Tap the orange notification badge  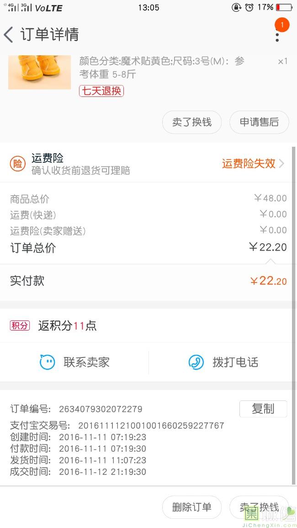(282, 25)
